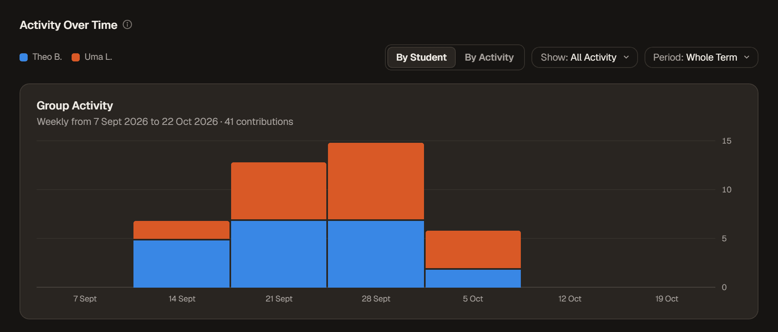
Task: Click the orange Uma L. legend swatch
Action: (76, 57)
